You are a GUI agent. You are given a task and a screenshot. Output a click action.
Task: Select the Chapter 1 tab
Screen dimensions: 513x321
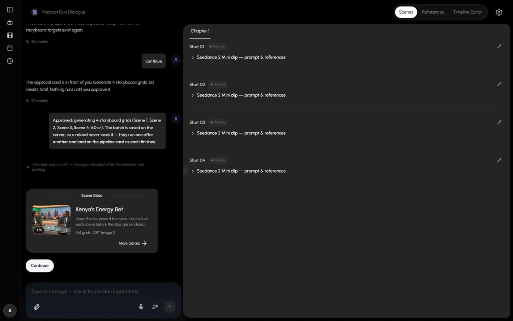[x=200, y=31]
